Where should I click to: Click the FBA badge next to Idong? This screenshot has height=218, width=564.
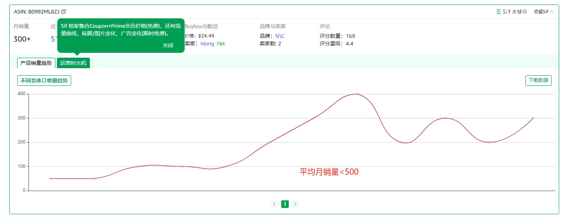[x=221, y=43]
